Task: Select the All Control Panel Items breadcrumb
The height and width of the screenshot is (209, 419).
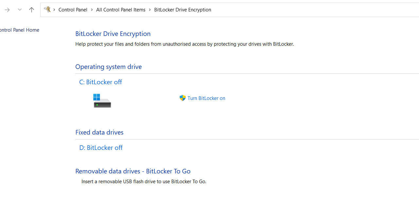Action: coord(121,10)
